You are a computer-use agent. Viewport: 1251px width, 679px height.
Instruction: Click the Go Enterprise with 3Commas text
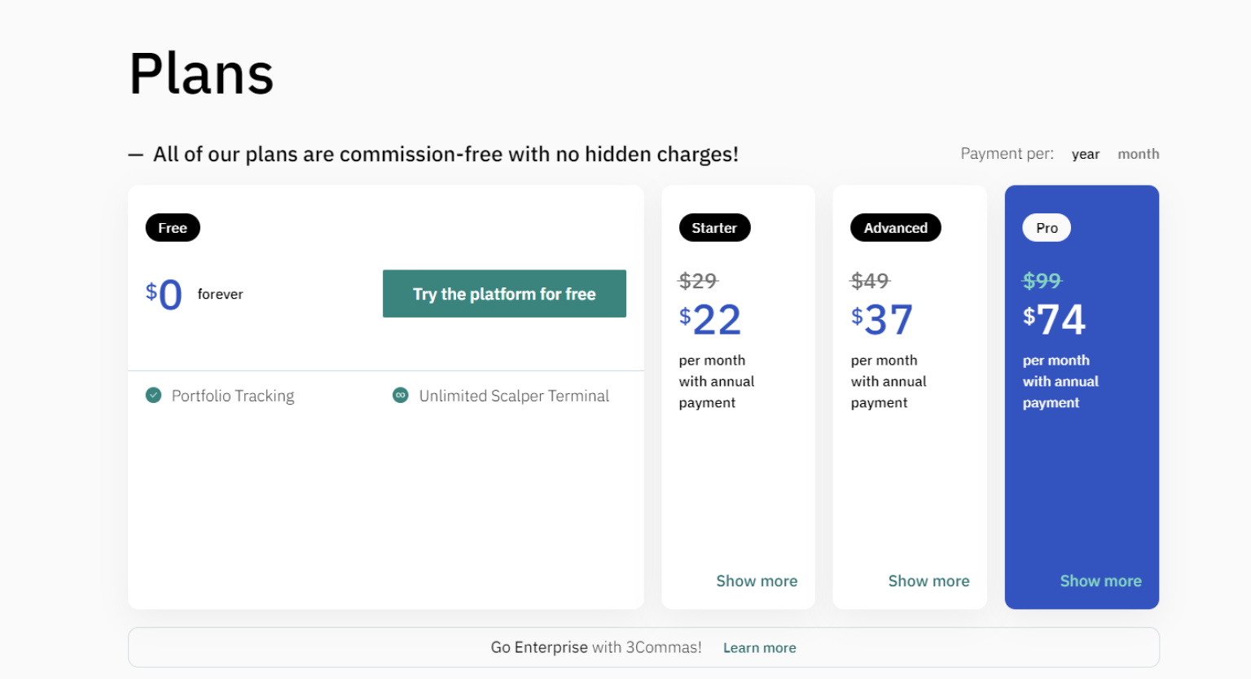(x=595, y=647)
